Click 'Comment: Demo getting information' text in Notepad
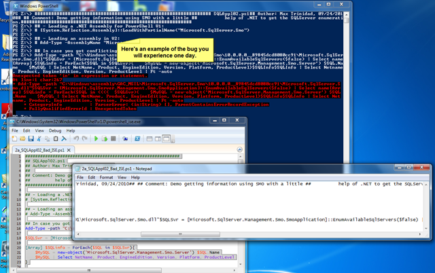 225,184
